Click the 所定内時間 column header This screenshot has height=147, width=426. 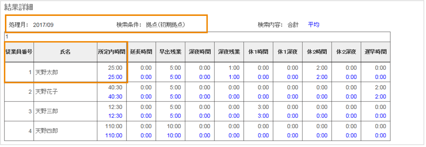coord(112,52)
